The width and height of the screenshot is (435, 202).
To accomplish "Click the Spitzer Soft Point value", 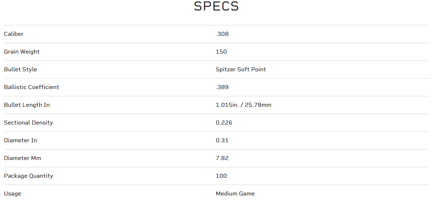I will [x=241, y=70].
